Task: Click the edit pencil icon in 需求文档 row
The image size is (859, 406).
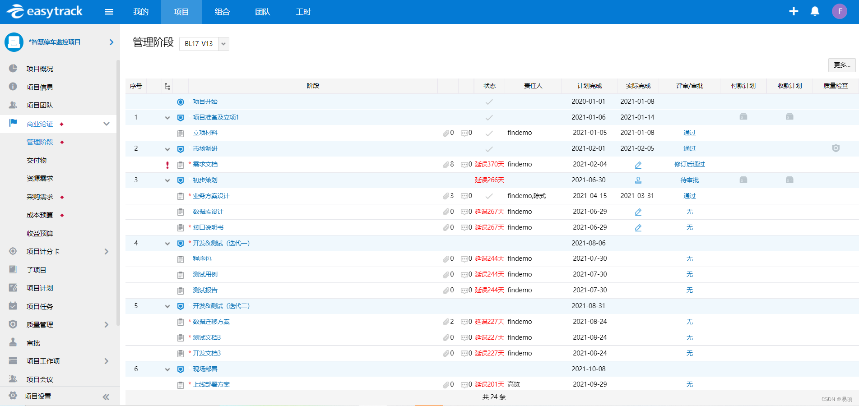Action: 638,165
